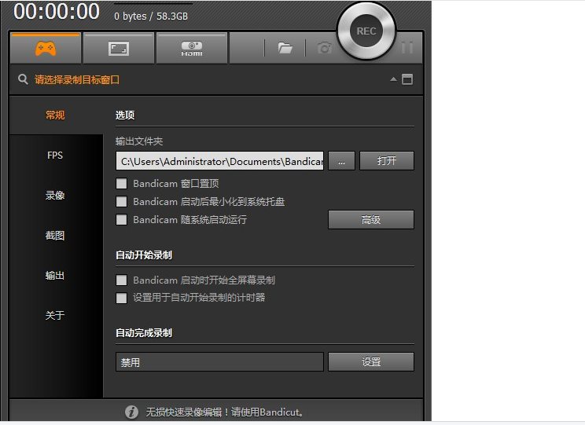Open the 常规 settings tab

point(55,115)
